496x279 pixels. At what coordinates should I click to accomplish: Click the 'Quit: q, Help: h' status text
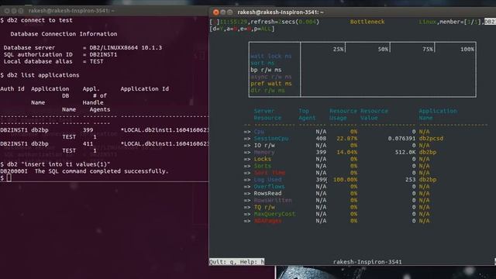(x=236, y=262)
